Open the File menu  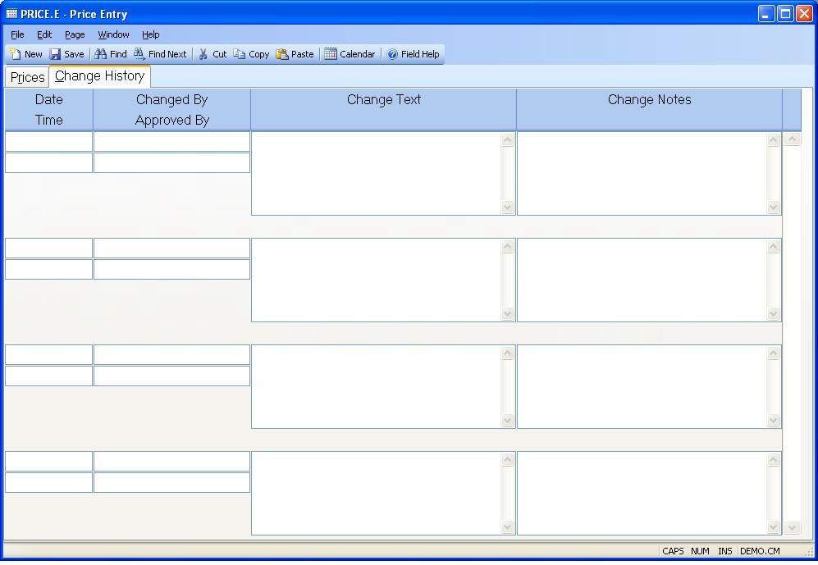[x=17, y=34]
